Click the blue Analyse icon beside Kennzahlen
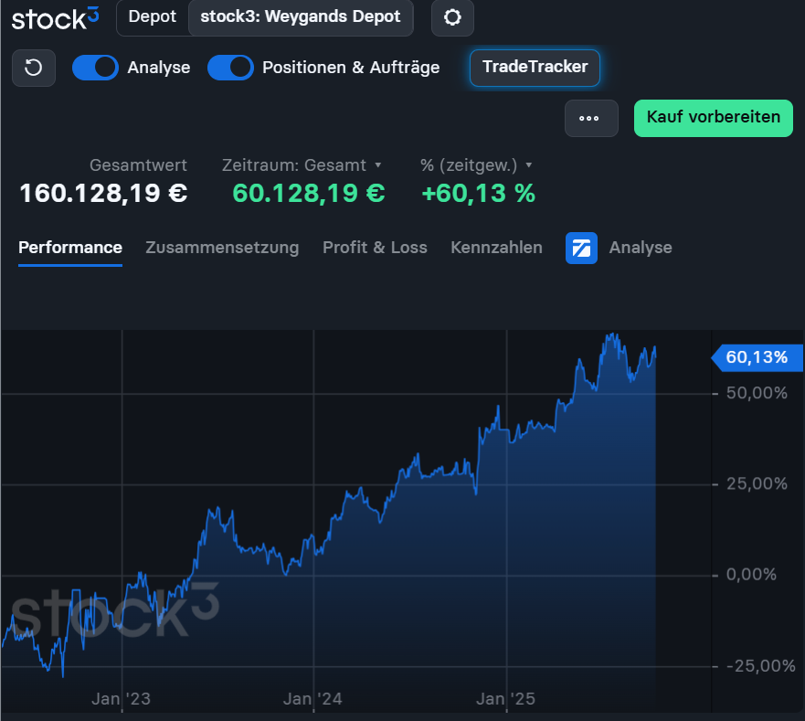Screen dimensions: 805x721 (x=581, y=248)
